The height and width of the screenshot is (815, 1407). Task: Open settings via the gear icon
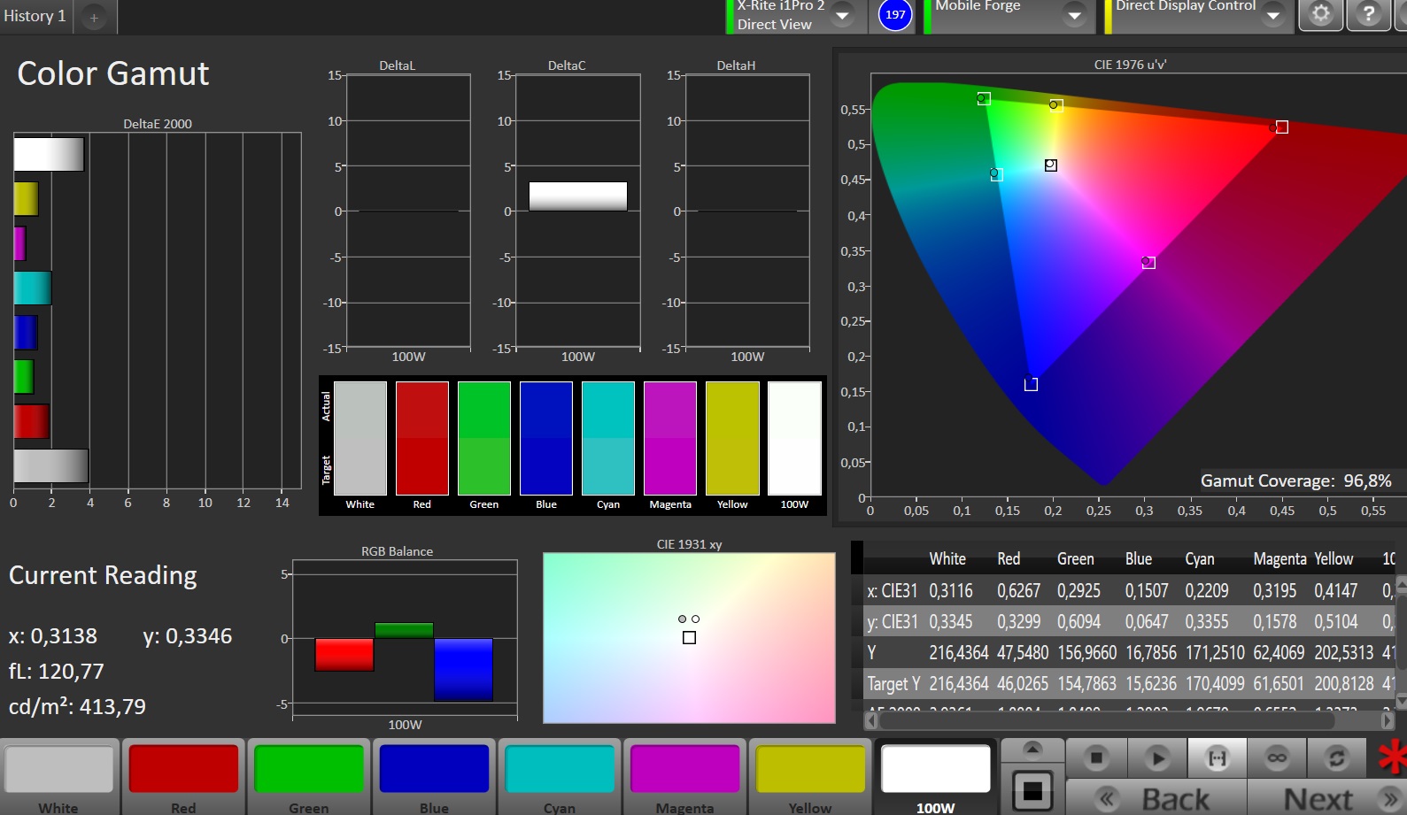click(1320, 14)
